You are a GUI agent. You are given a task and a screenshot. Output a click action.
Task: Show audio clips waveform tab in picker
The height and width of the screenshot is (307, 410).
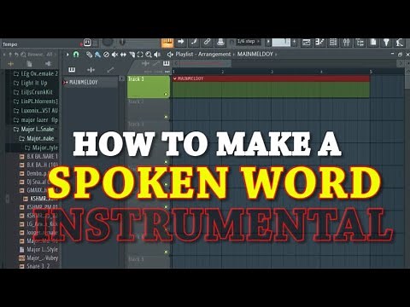(x=91, y=70)
